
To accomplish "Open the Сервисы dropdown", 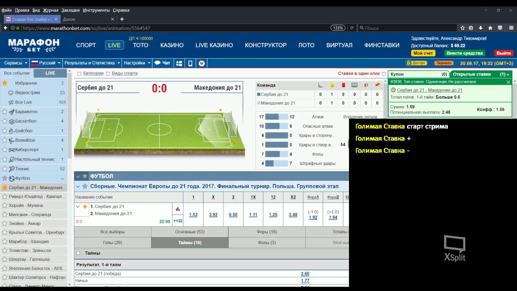I will [15, 63].
